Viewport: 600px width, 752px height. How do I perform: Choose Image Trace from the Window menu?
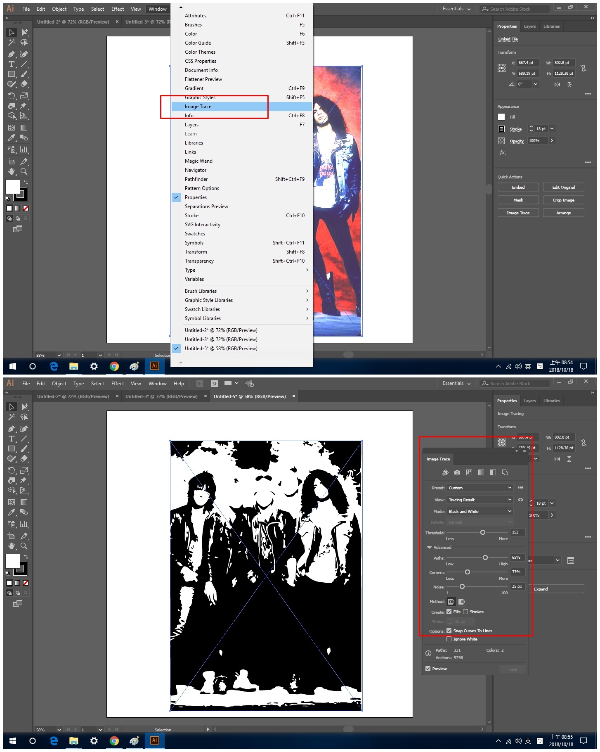[x=242, y=107]
